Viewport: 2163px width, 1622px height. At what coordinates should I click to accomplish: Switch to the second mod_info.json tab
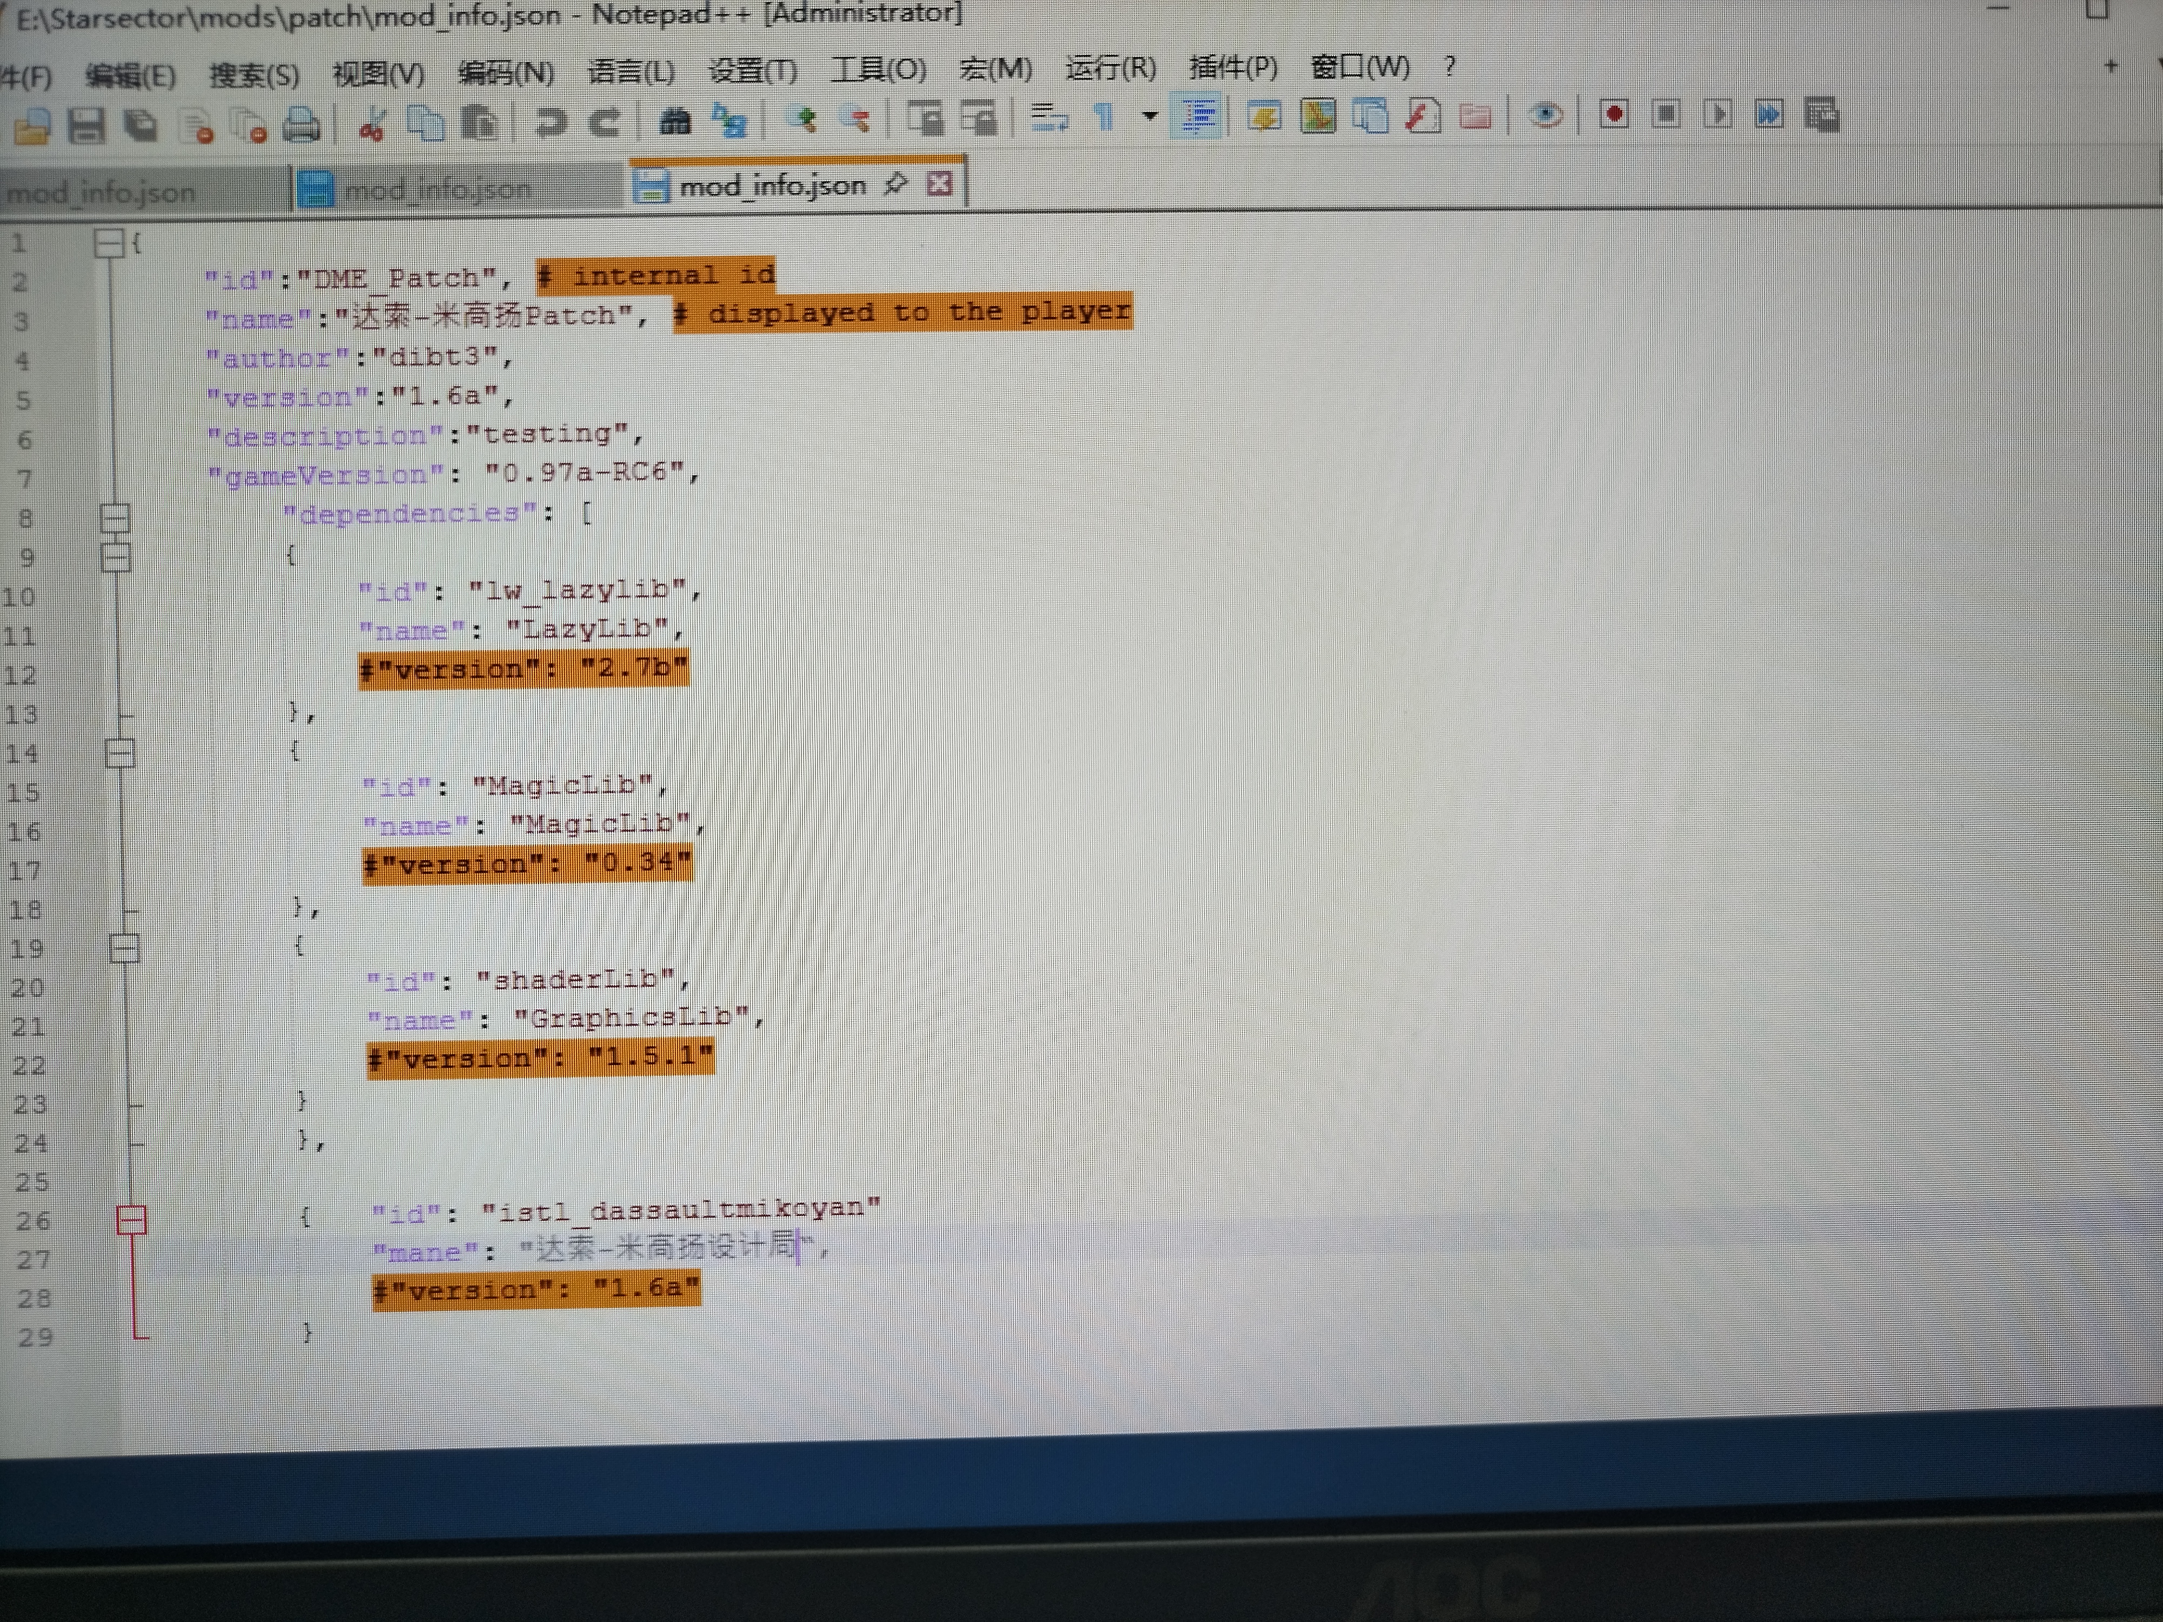pos(438,190)
